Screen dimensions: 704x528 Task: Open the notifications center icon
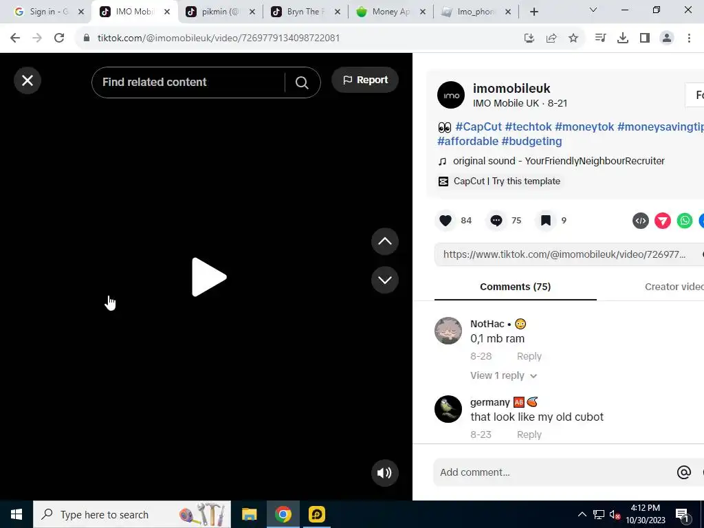[x=682, y=515]
